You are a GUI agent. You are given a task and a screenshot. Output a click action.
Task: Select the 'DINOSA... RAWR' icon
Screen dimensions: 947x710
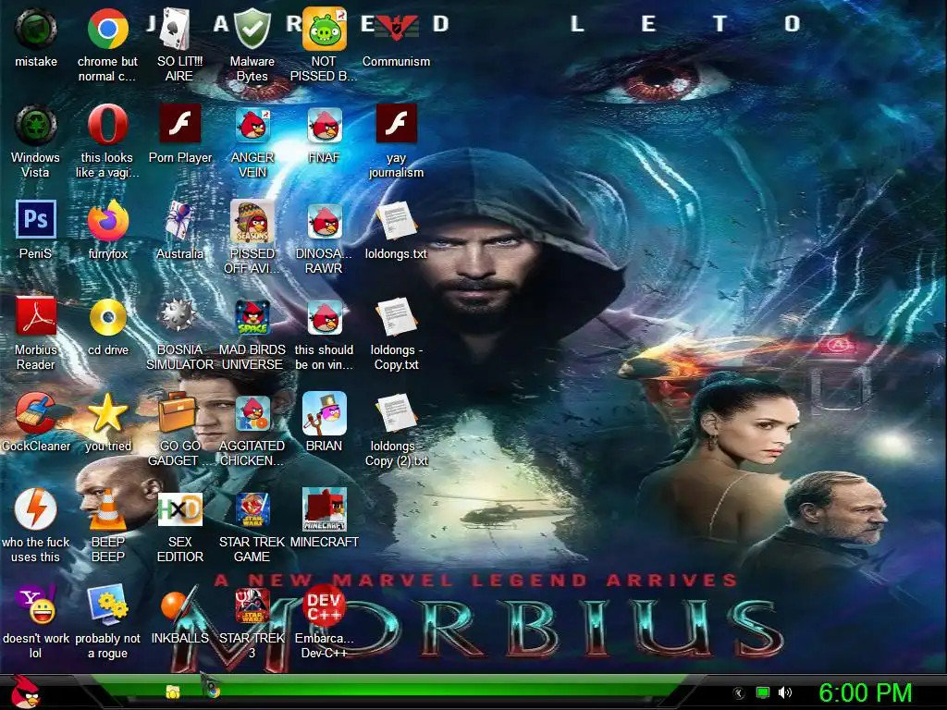click(325, 221)
